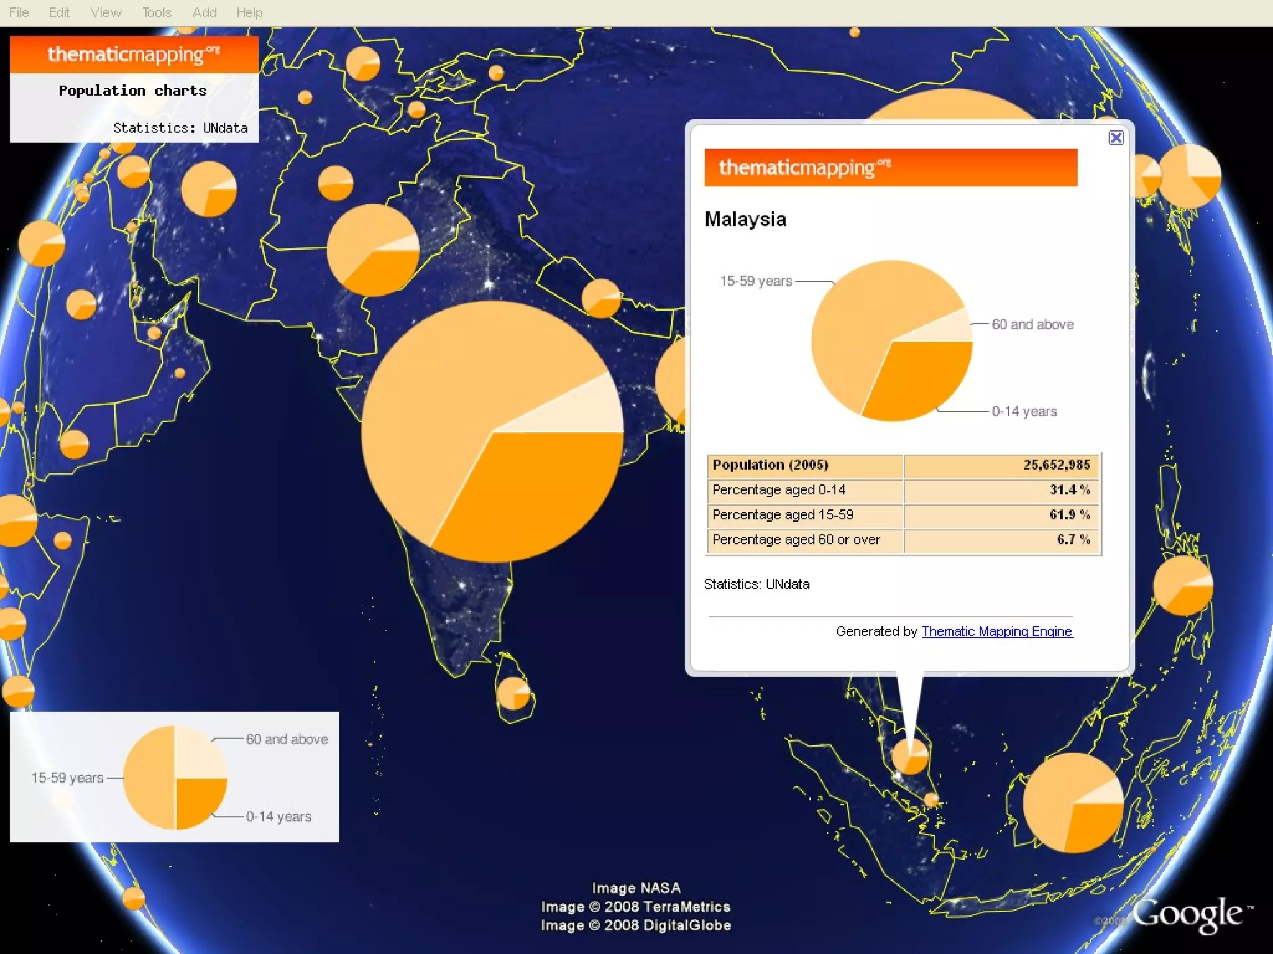The width and height of the screenshot is (1273, 954).
Task: Select the Oman small pie marker
Action: (180, 373)
